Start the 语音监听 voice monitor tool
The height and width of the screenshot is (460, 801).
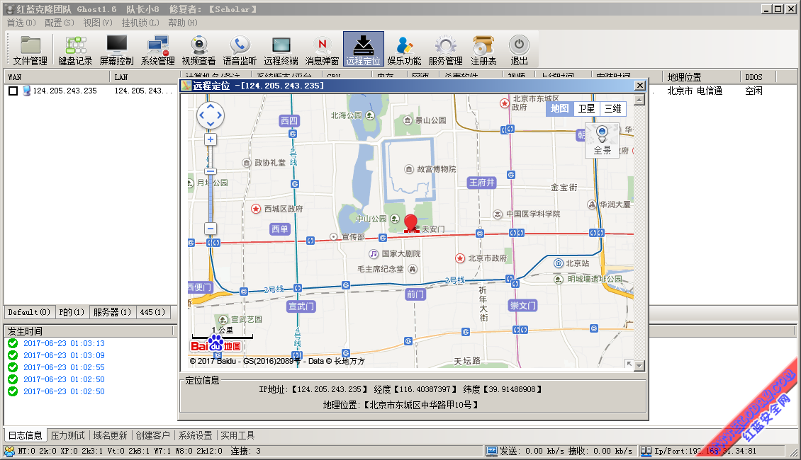click(240, 50)
